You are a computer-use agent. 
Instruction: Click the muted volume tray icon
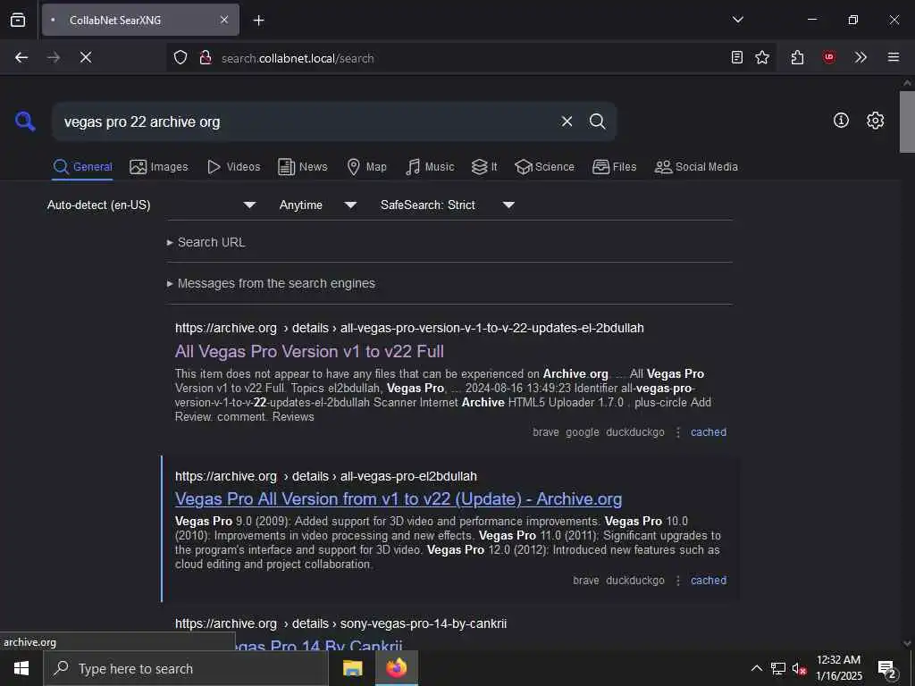click(x=799, y=668)
